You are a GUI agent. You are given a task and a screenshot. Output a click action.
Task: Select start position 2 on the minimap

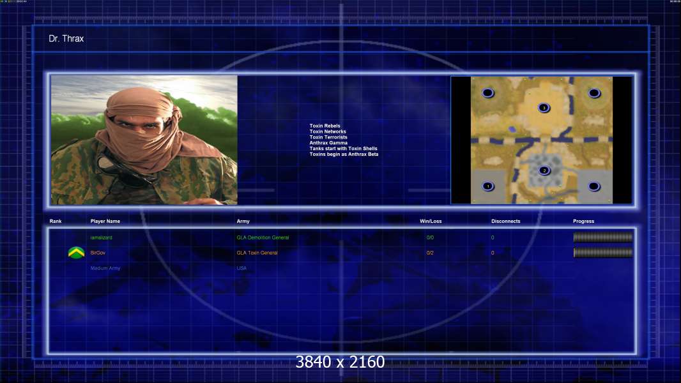coord(544,170)
